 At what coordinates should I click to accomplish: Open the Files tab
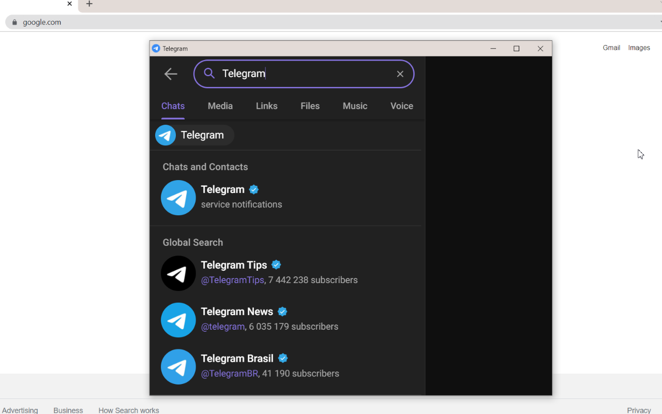click(x=310, y=106)
